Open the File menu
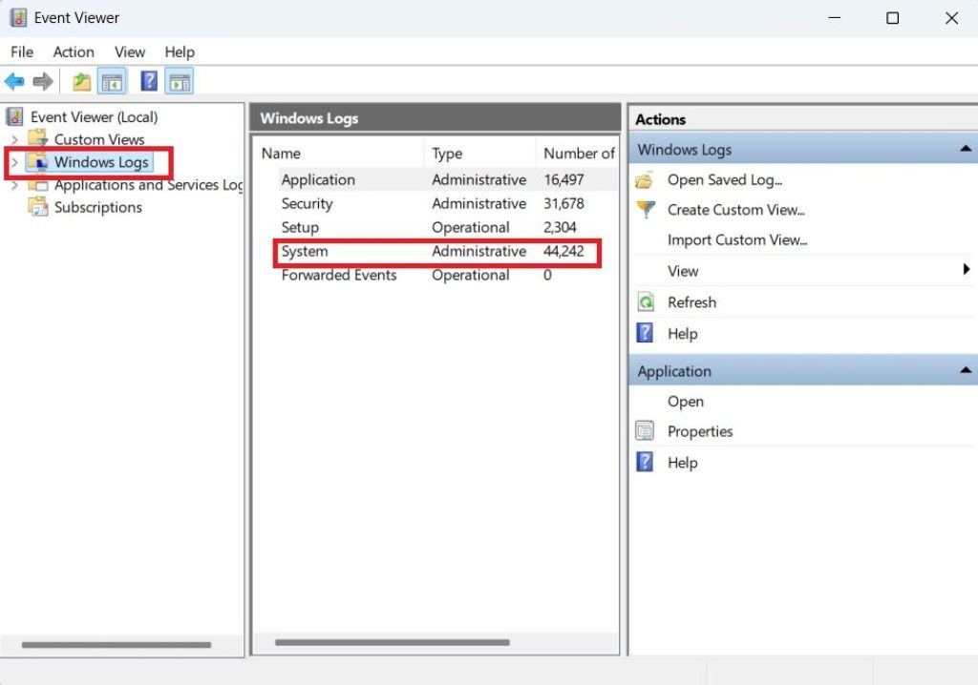Screen dimensions: 978x685 click(x=22, y=52)
